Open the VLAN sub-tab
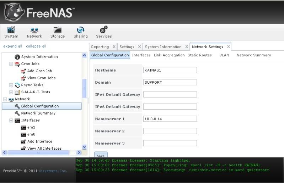The width and height of the screenshot is (284, 183). click(x=224, y=55)
